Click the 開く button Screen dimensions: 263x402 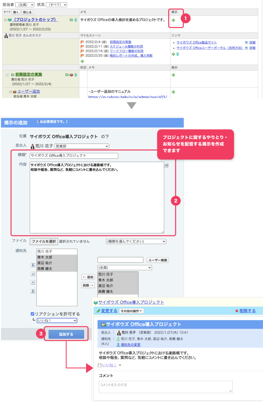click(16, 12)
